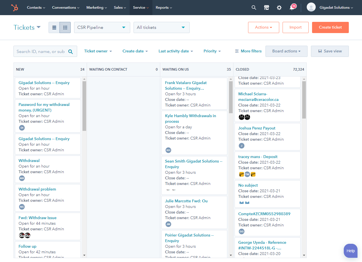Open the Board actions dropdown

pos(287,51)
